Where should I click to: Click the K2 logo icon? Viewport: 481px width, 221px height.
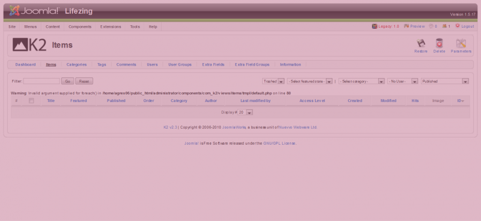pos(29,45)
